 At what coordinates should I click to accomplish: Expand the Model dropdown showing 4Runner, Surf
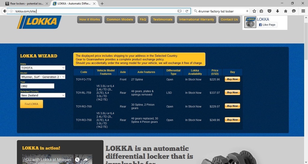coord(43,77)
